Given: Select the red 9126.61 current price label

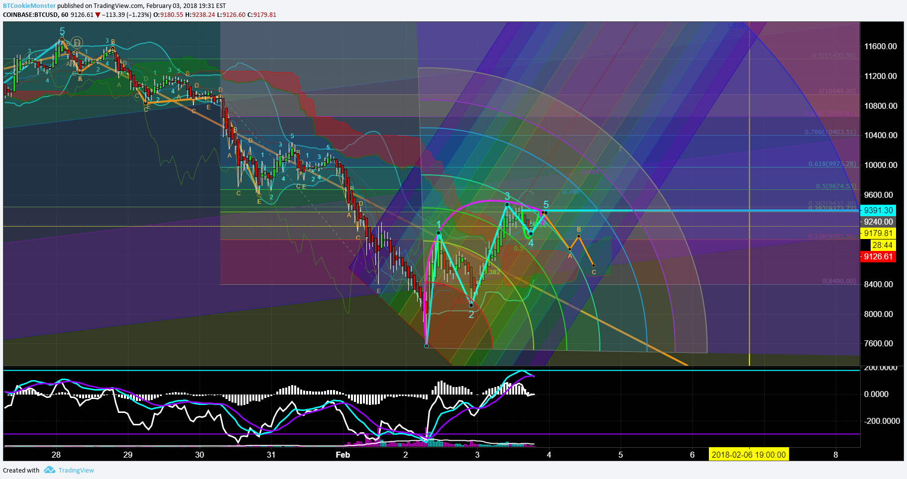Looking at the screenshot, I should point(878,256).
